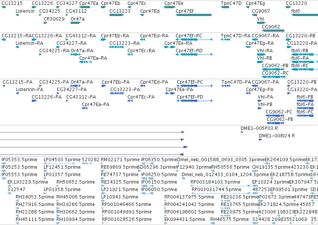318x225 pixels.
Task: Click the CG13220 gene label
Action: [x=296, y=3]
